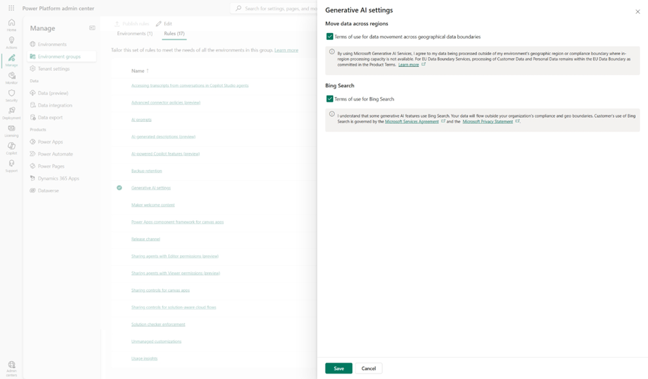The height and width of the screenshot is (379, 648).
Task: Cancel the Generative AI settings panel
Action: tap(369, 368)
